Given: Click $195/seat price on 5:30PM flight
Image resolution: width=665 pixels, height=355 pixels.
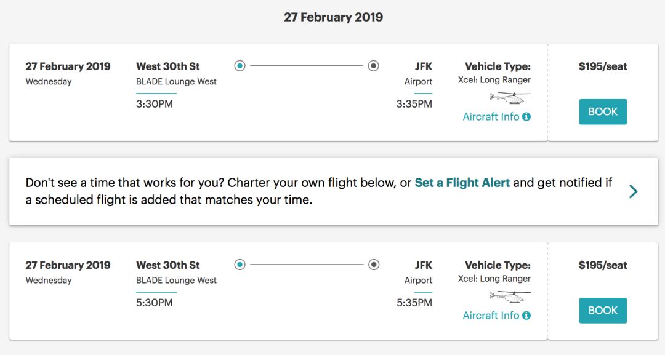Looking at the screenshot, I should click(x=602, y=265).
